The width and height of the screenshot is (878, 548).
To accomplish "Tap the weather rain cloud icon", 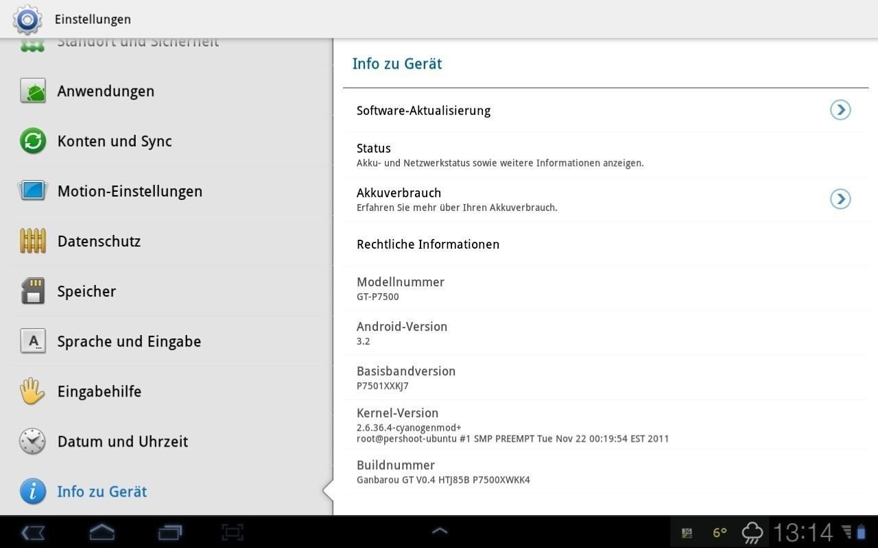I will tap(752, 532).
